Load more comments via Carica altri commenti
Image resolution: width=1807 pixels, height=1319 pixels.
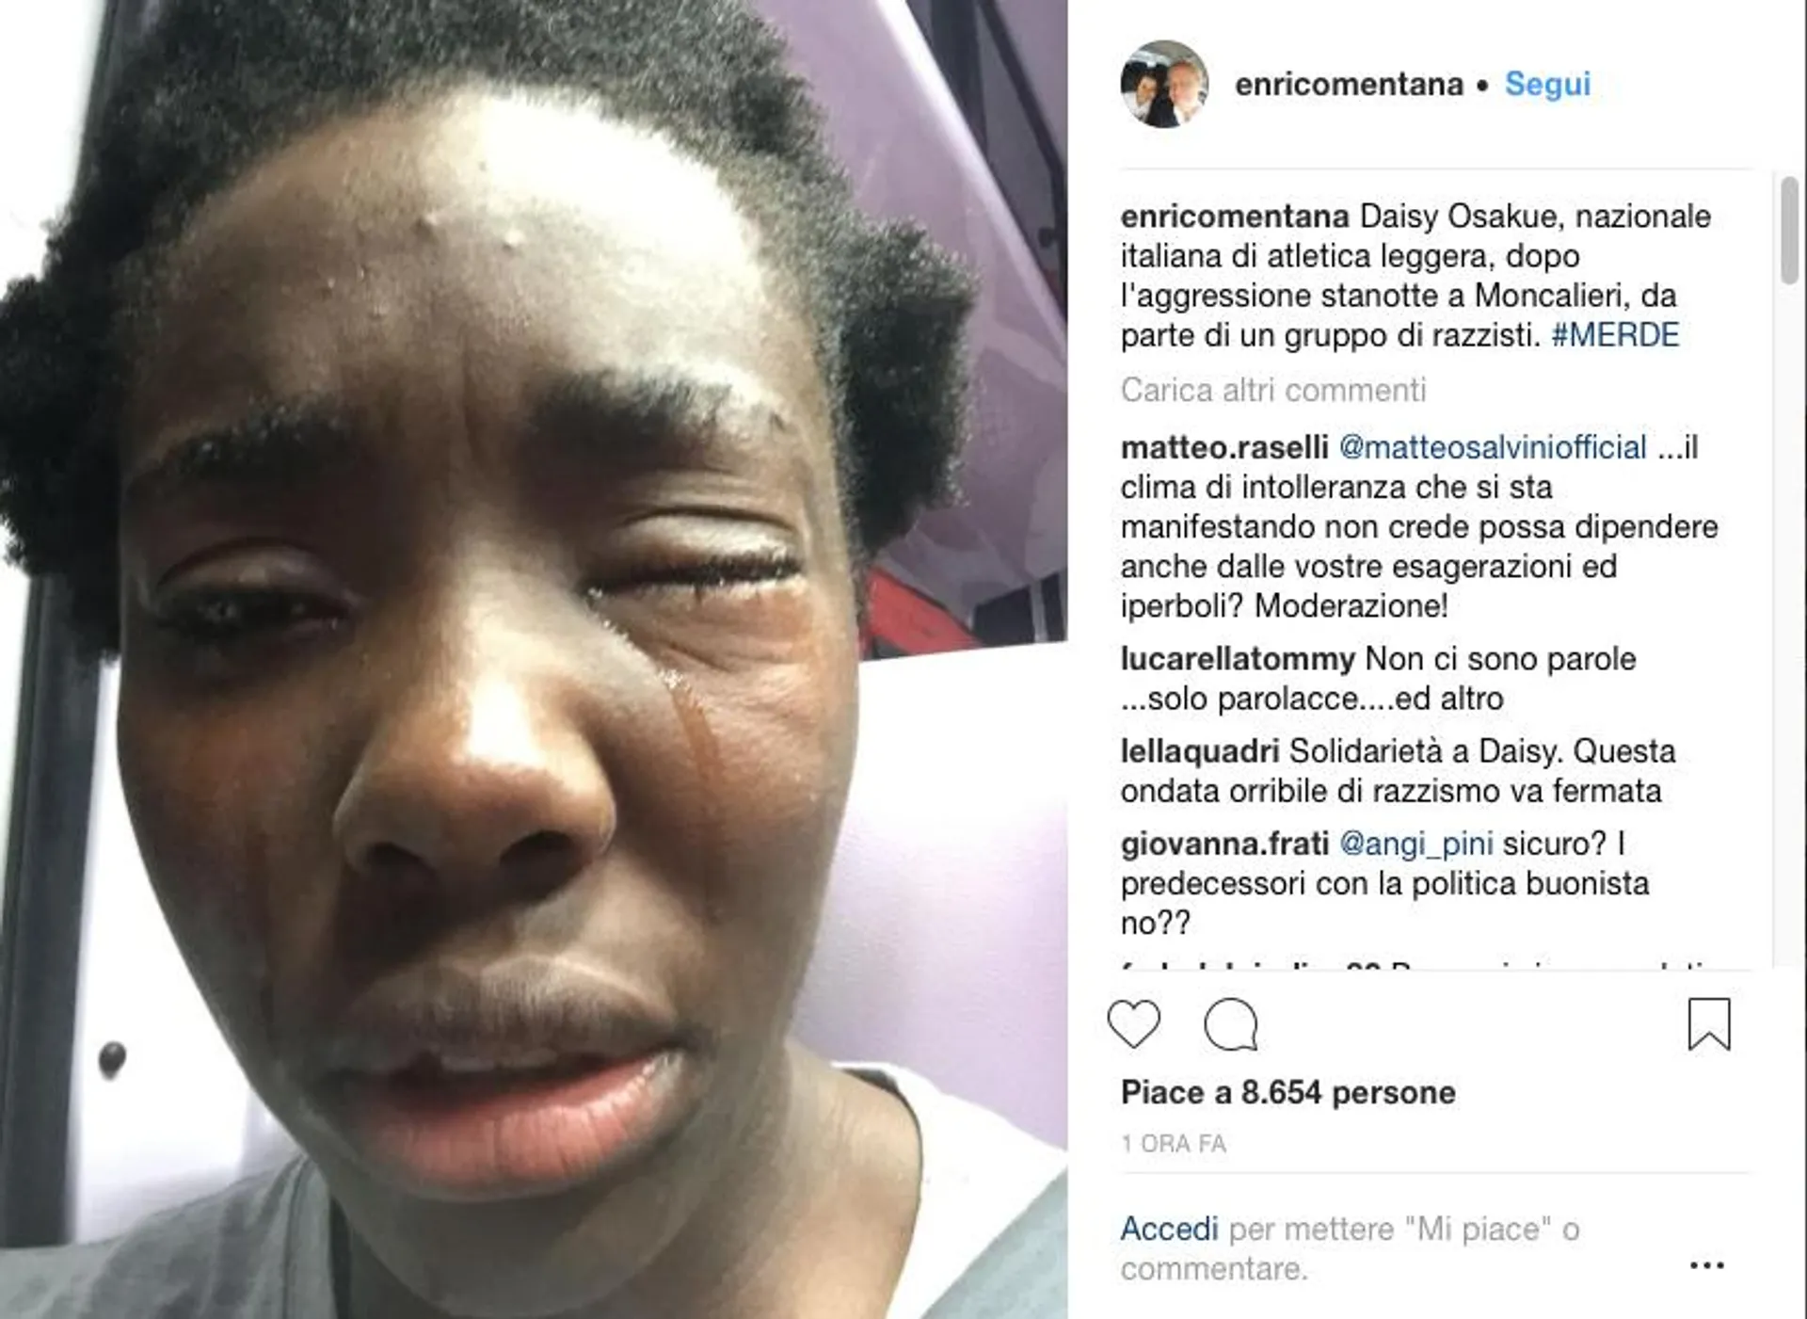pos(1273,390)
